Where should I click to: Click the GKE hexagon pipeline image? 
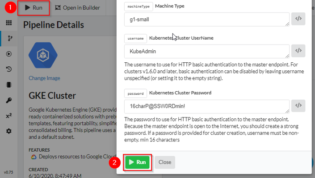[x=43, y=55]
